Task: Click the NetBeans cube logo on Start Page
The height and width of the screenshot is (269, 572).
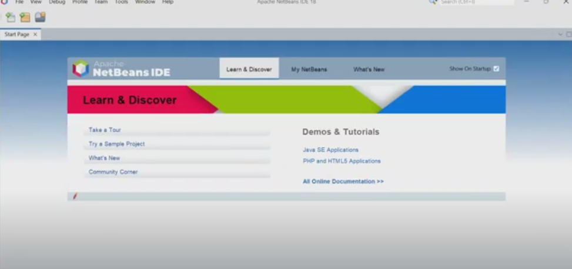Action: [81, 68]
